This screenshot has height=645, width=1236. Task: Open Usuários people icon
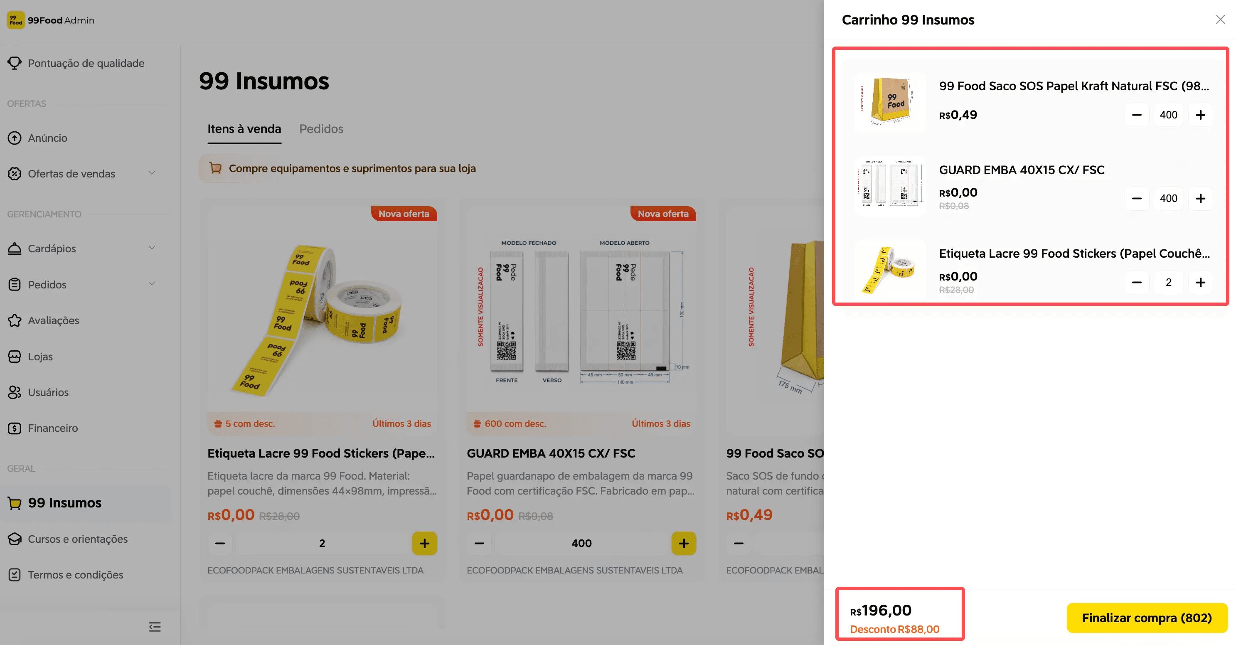click(x=15, y=392)
